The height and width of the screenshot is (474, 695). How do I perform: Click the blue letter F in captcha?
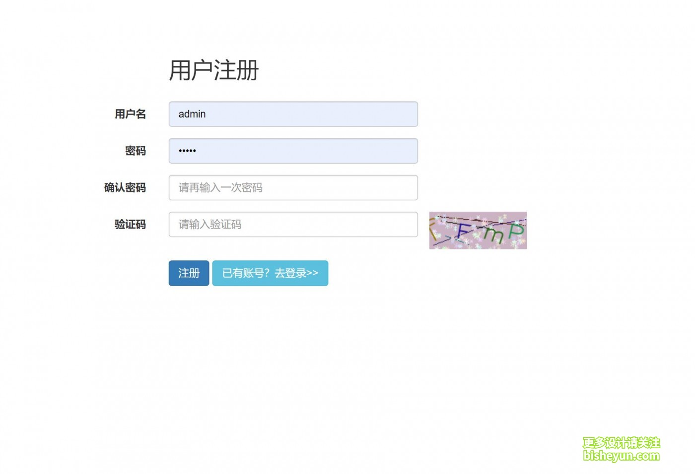[x=464, y=232]
